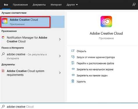Click the Открыть icon
Screen dimensions: 138x109
click(x=73, y=51)
